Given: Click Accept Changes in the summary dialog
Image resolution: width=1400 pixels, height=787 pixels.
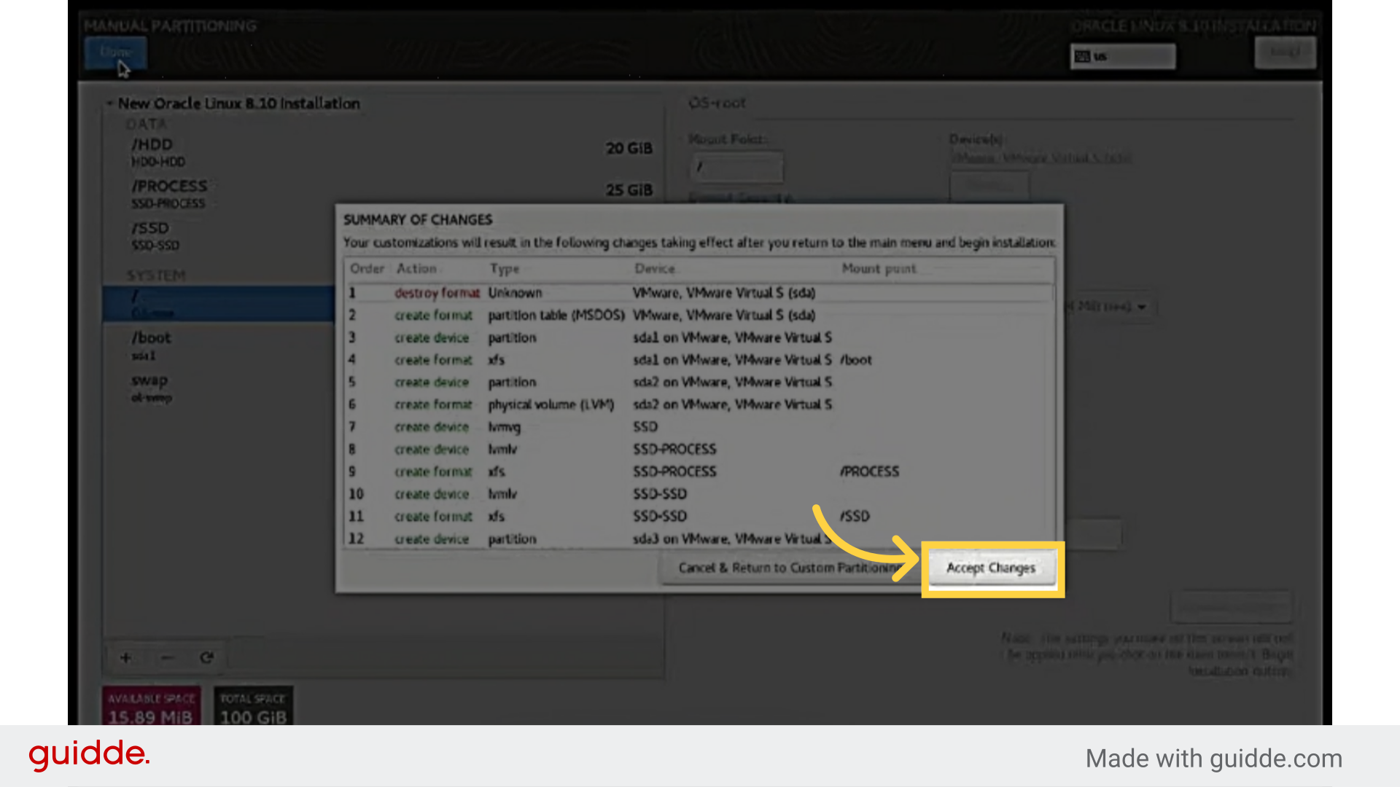Looking at the screenshot, I should [991, 568].
